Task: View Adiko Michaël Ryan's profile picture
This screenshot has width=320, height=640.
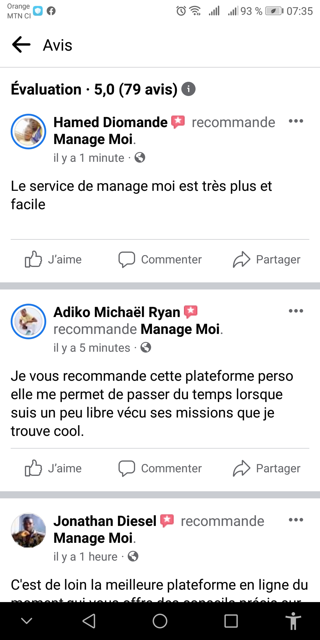Action: click(x=28, y=321)
